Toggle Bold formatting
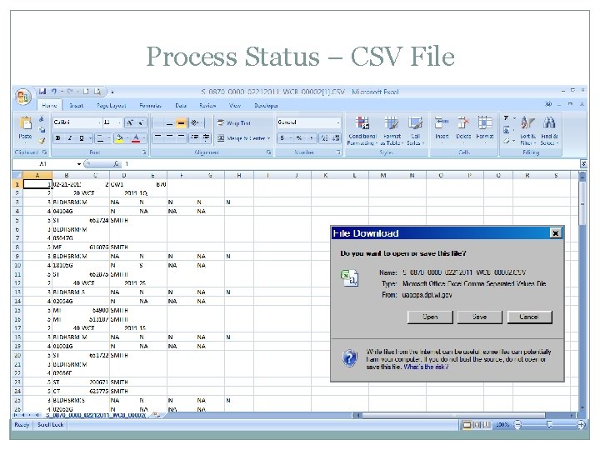600x450 pixels. (57, 138)
